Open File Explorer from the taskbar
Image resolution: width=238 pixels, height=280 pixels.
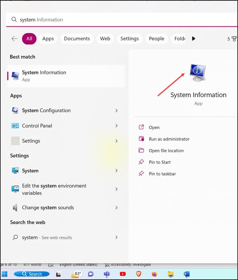[x=171, y=274]
